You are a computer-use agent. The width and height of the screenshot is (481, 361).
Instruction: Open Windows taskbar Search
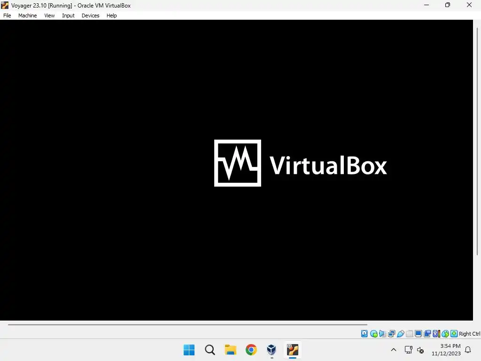(x=210, y=350)
